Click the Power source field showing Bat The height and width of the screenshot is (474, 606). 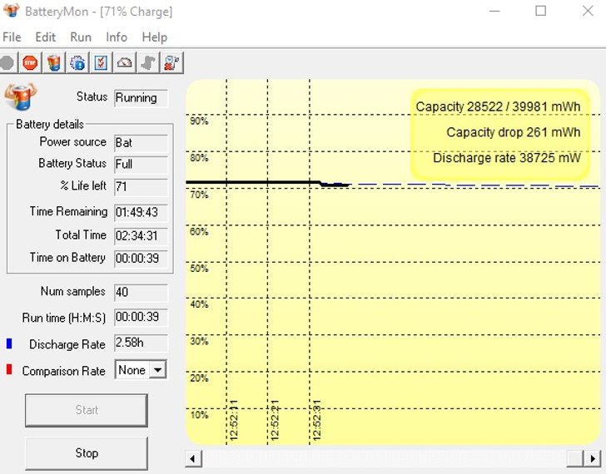point(141,143)
